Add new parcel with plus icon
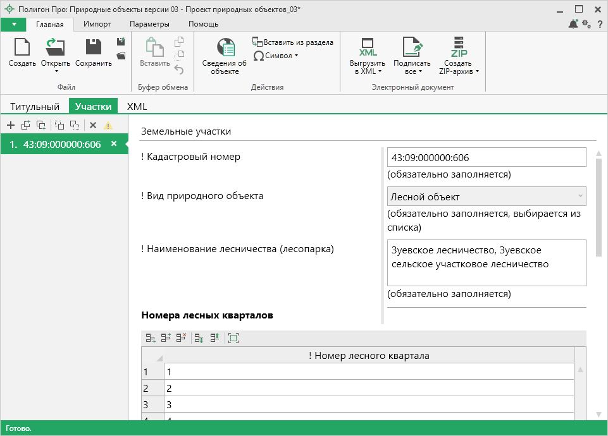 coord(11,125)
